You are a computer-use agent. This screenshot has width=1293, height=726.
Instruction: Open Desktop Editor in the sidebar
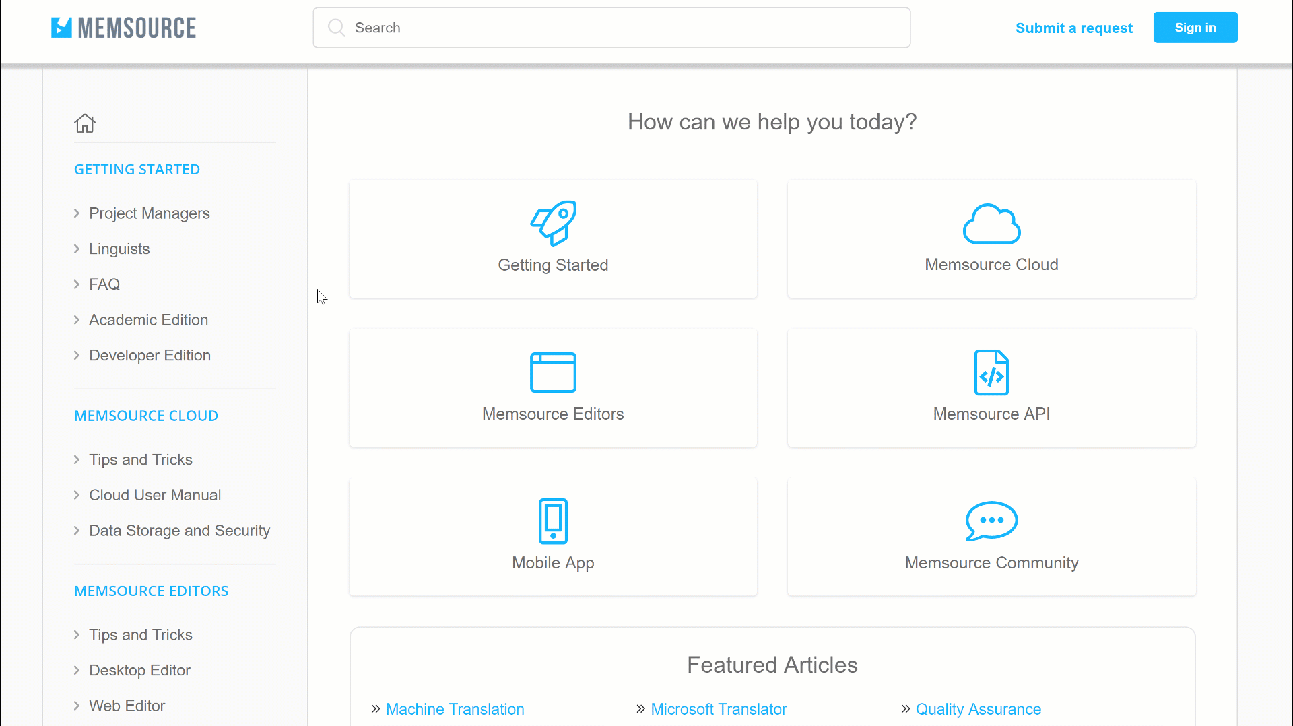click(140, 671)
